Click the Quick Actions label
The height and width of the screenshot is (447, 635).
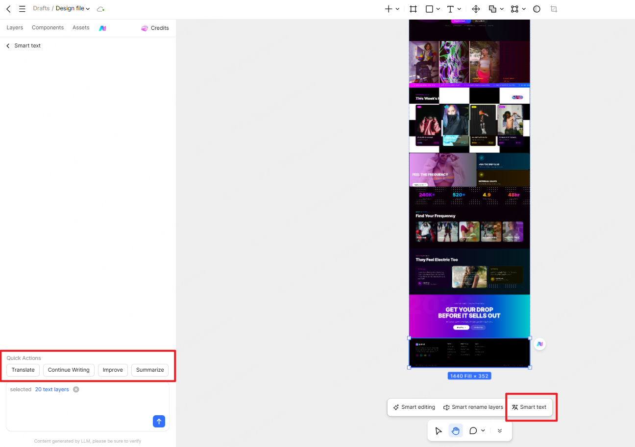pyautogui.click(x=24, y=358)
